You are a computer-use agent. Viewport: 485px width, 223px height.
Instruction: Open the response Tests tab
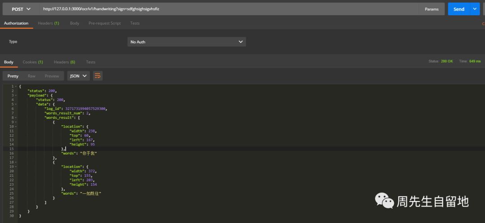91,62
